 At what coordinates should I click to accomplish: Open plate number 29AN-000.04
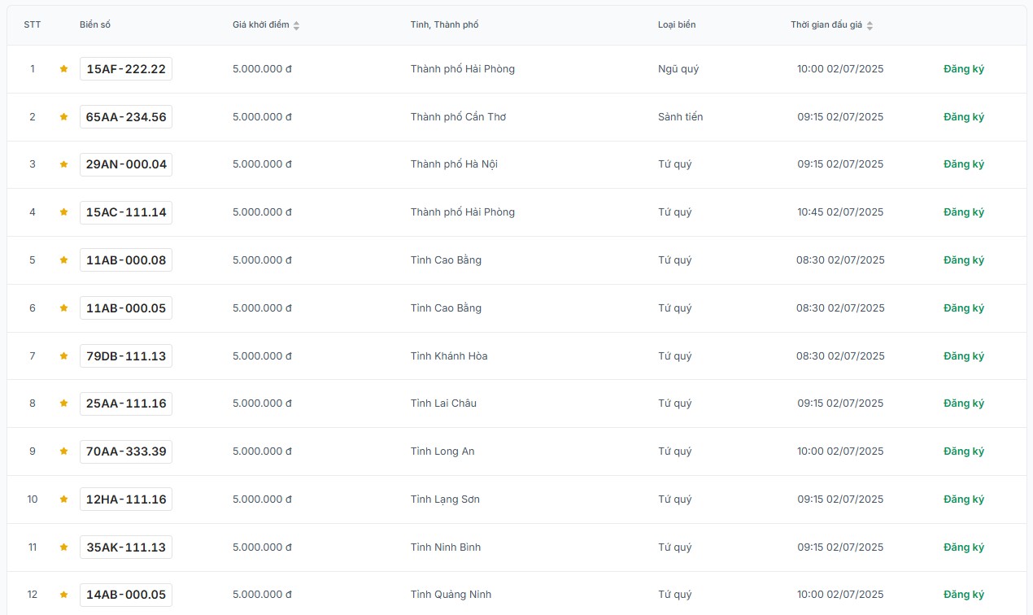(126, 164)
